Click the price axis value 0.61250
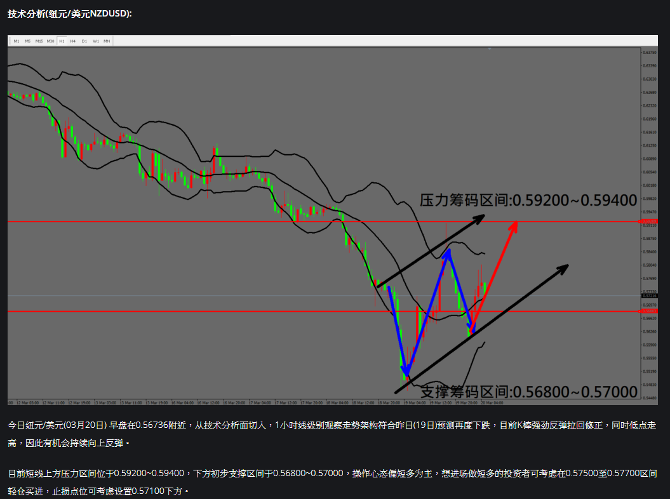Screen dimensions: 670x499 tap(650, 145)
